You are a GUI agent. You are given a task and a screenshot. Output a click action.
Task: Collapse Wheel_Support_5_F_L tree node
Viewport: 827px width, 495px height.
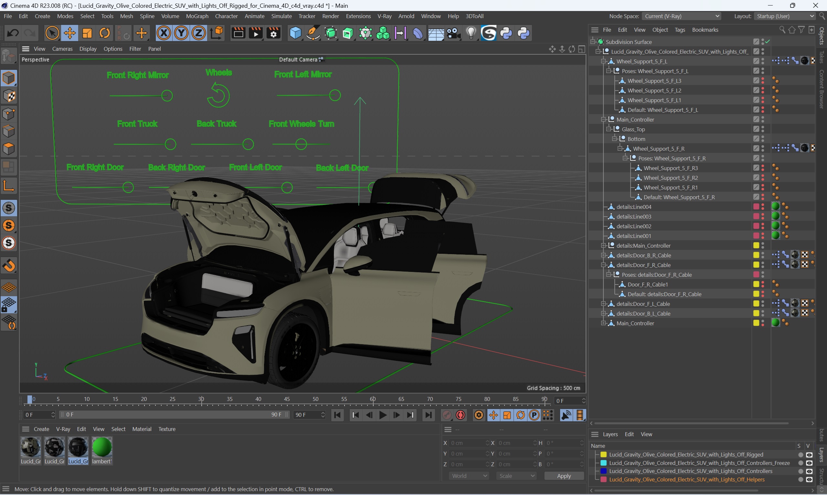(603, 61)
